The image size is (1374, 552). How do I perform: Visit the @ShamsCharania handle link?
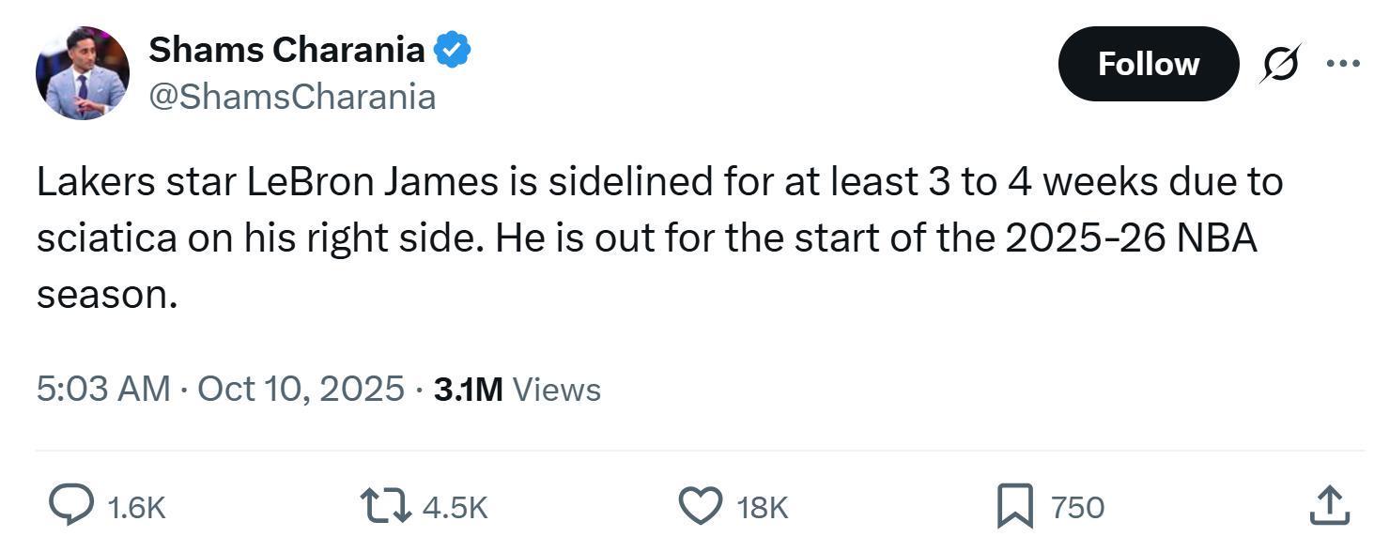292,97
